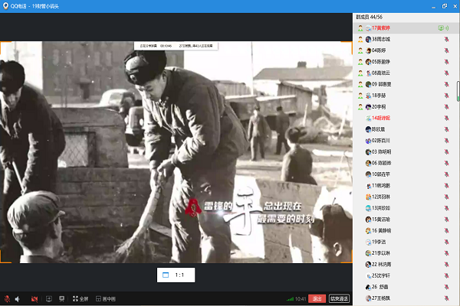Click muted mic icon for 06 member

(x=446, y=163)
